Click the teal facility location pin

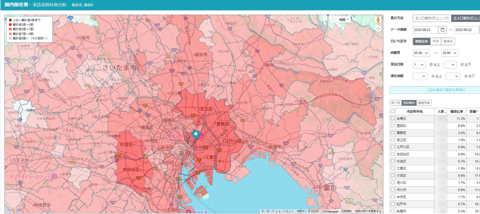[x=196, y=135]
